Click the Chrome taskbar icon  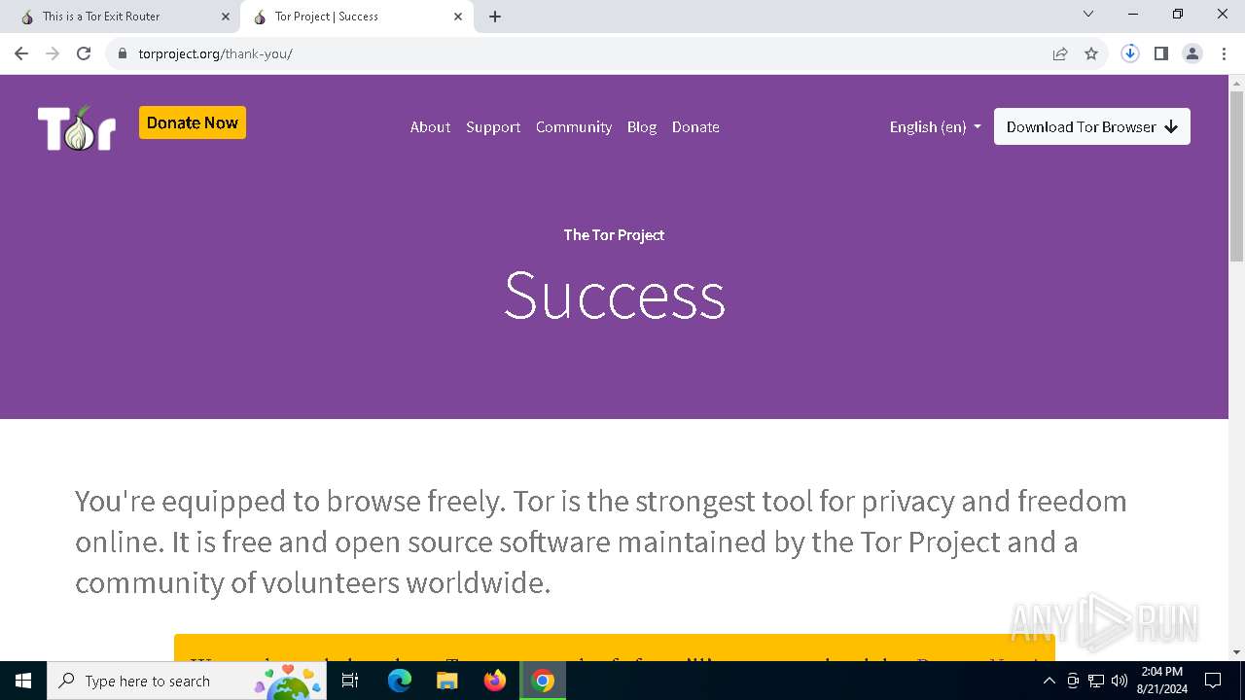pos(543,681)
